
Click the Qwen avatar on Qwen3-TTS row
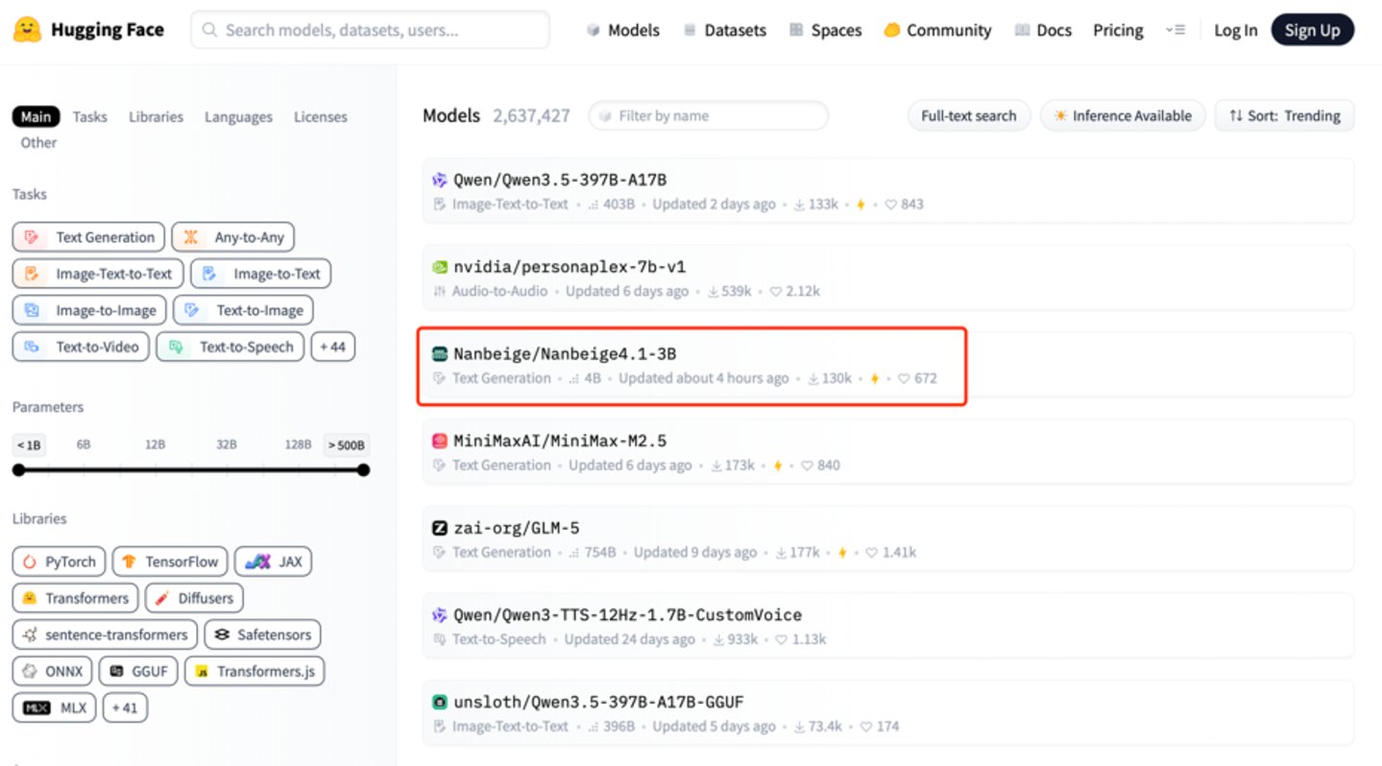(440, 614)
